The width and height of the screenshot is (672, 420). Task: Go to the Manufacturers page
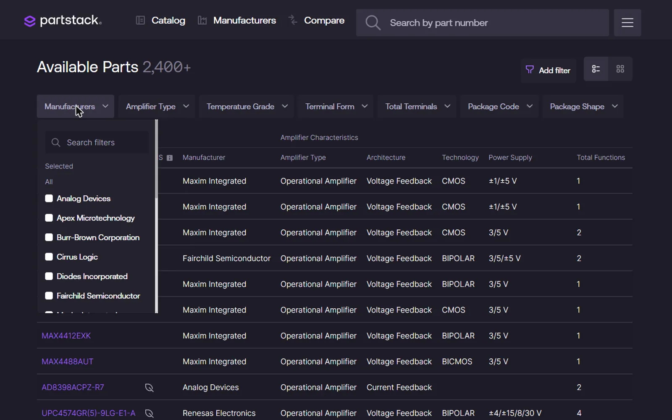click(244, 20)
